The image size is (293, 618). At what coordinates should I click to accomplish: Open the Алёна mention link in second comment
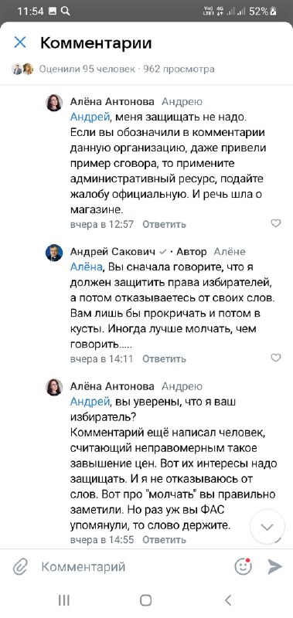point(87,267)
